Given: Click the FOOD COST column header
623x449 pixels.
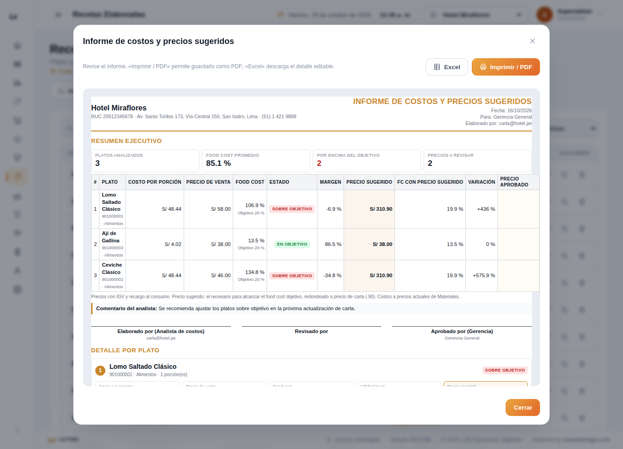Looking at the screenshot, I should 250,182.
